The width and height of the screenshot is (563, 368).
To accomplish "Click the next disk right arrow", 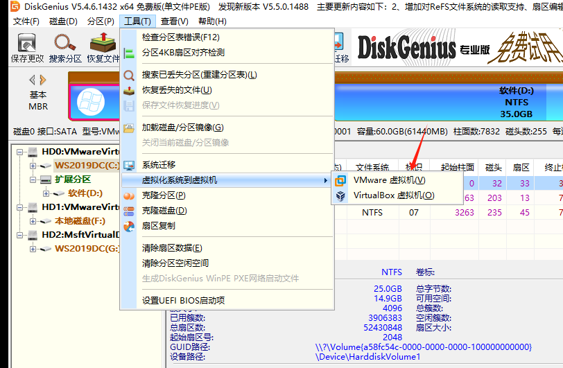I will pyautogui.click(x=43, y=80).
